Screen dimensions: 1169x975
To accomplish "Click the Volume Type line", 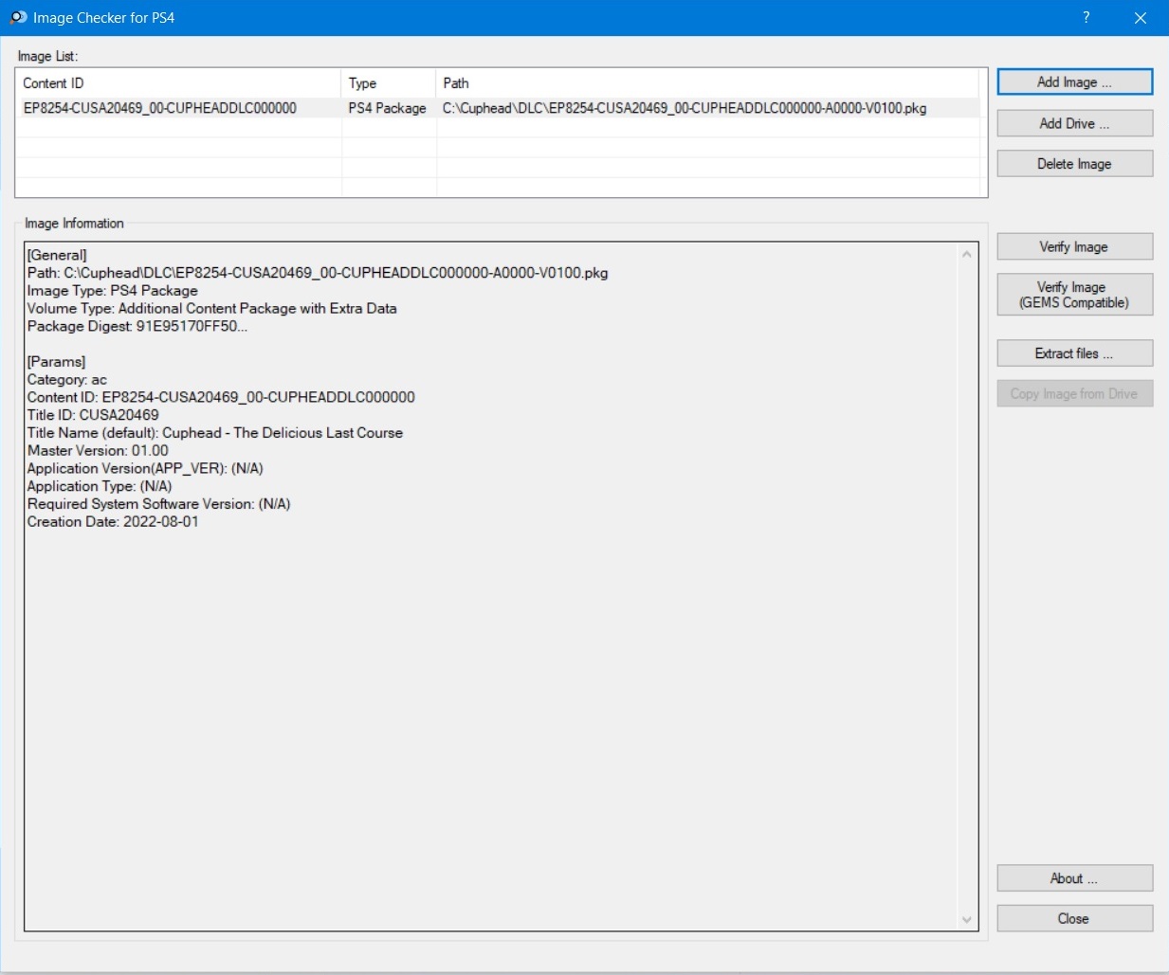I will coord(211,308).
